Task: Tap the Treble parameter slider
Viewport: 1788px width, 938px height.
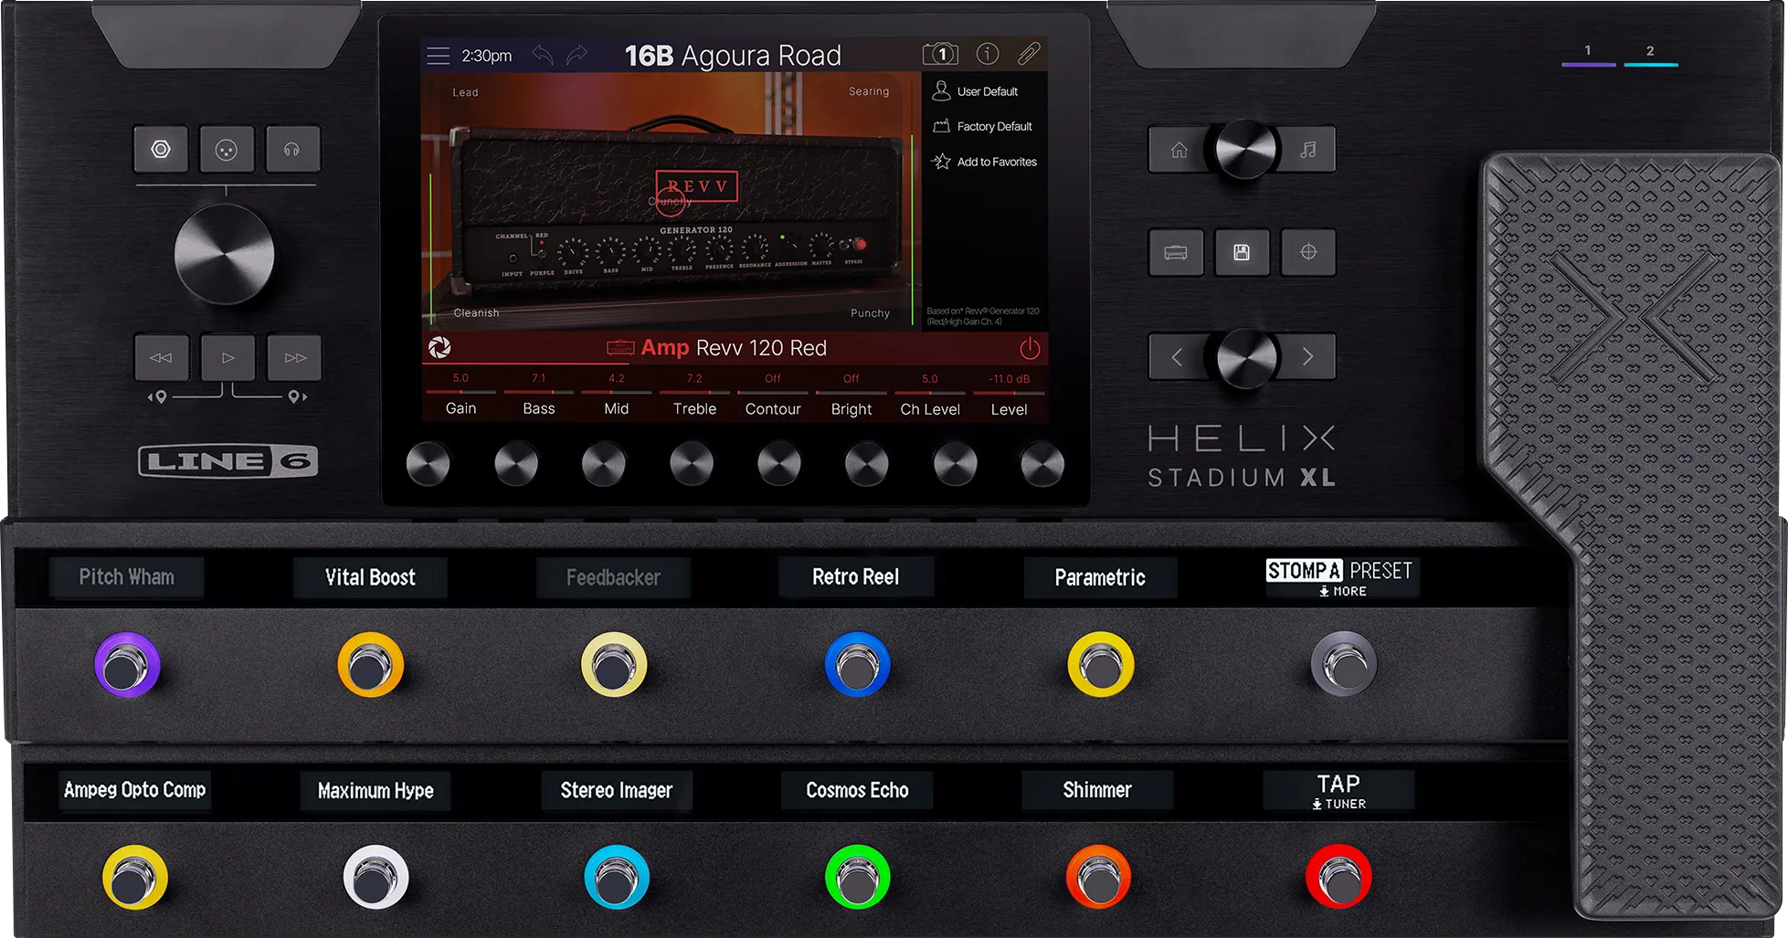Action: 694,394
